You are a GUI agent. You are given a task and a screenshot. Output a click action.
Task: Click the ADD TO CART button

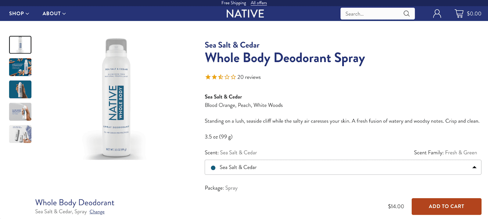coord(446,206)
